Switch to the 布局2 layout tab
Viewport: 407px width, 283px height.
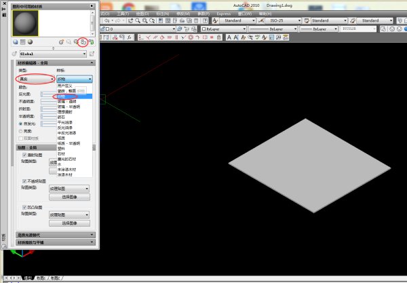click(55, 278)
